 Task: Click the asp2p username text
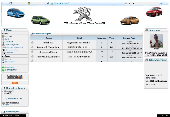[x=156, y=49]
